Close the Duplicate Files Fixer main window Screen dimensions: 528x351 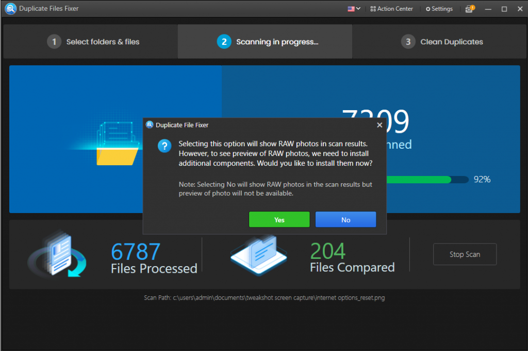(520, 9)
